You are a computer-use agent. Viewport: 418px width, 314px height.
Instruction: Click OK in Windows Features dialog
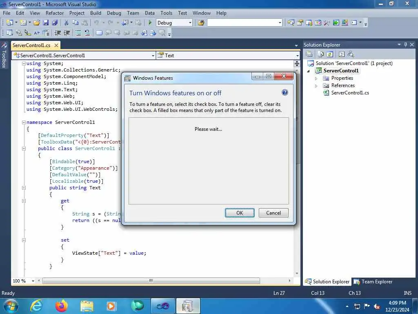(x=240, y=213)
